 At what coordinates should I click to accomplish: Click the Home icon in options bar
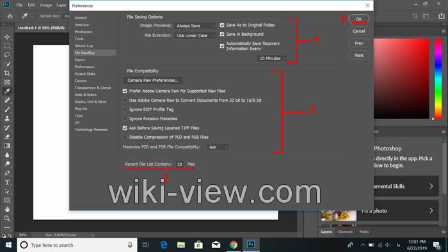[x=10, y=16]
